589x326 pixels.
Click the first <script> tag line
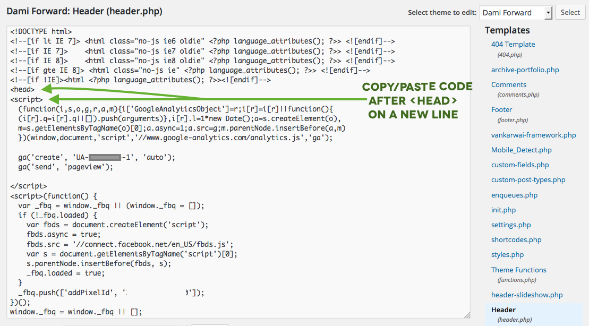point(27,99)
